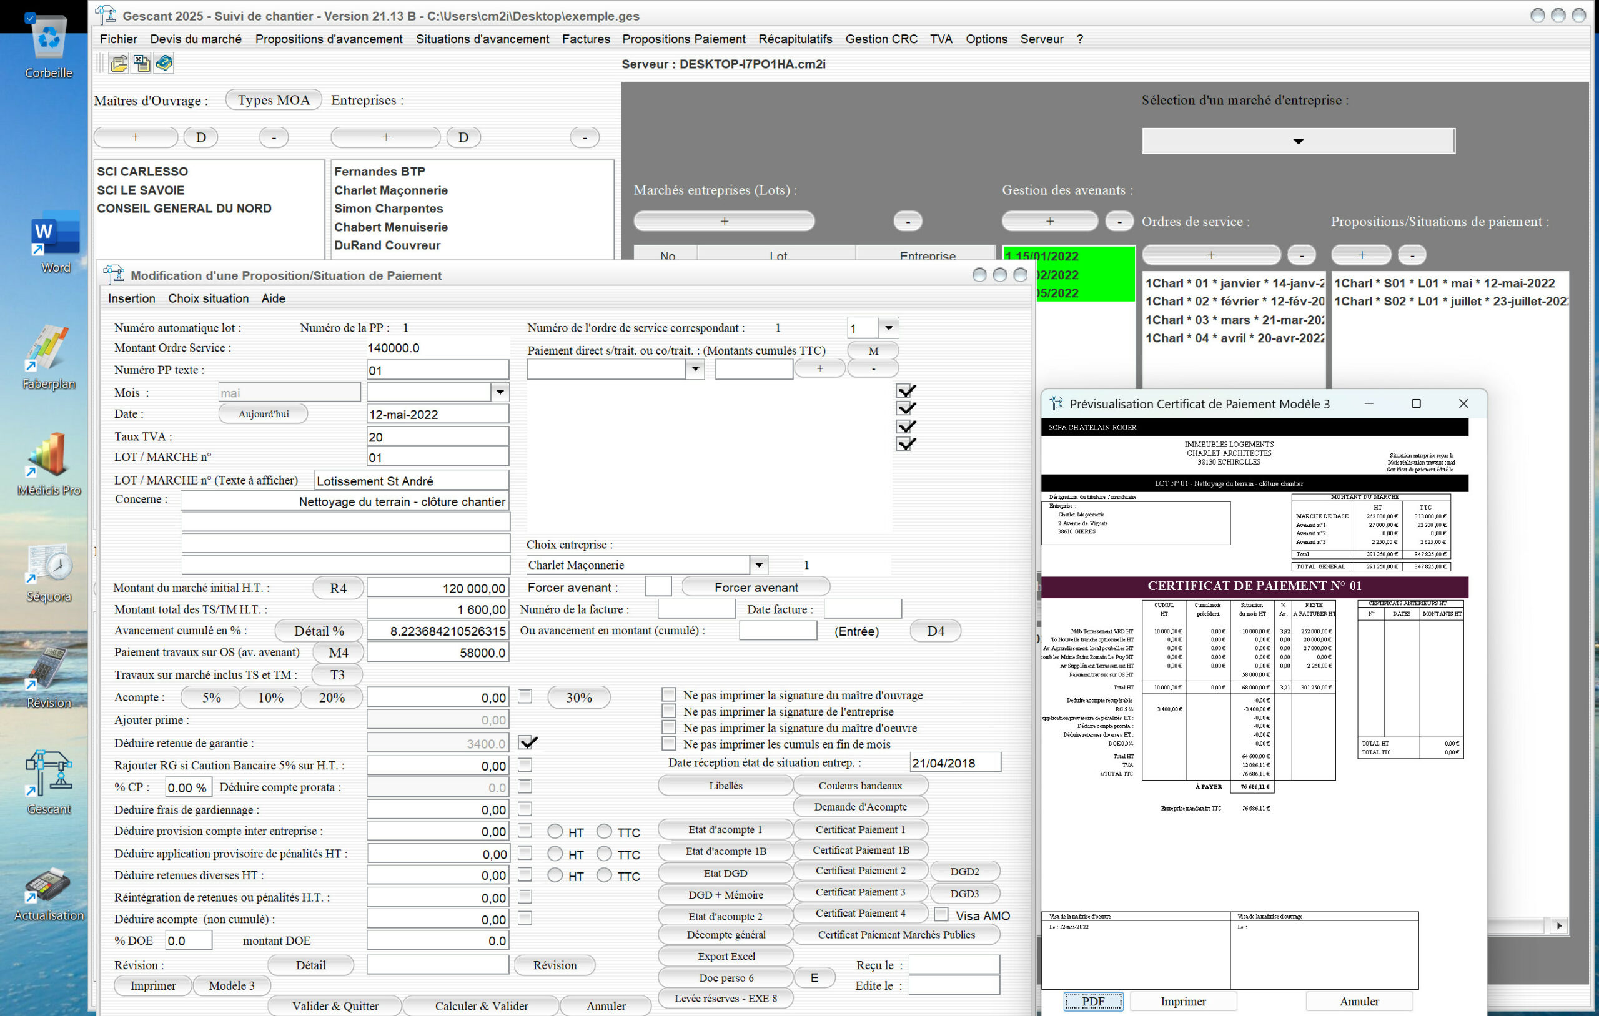Open the Sélection d'un marché d'entreprise dropdown
This screenshot has height=1016, width=1599.
(x=1297, y=141)
